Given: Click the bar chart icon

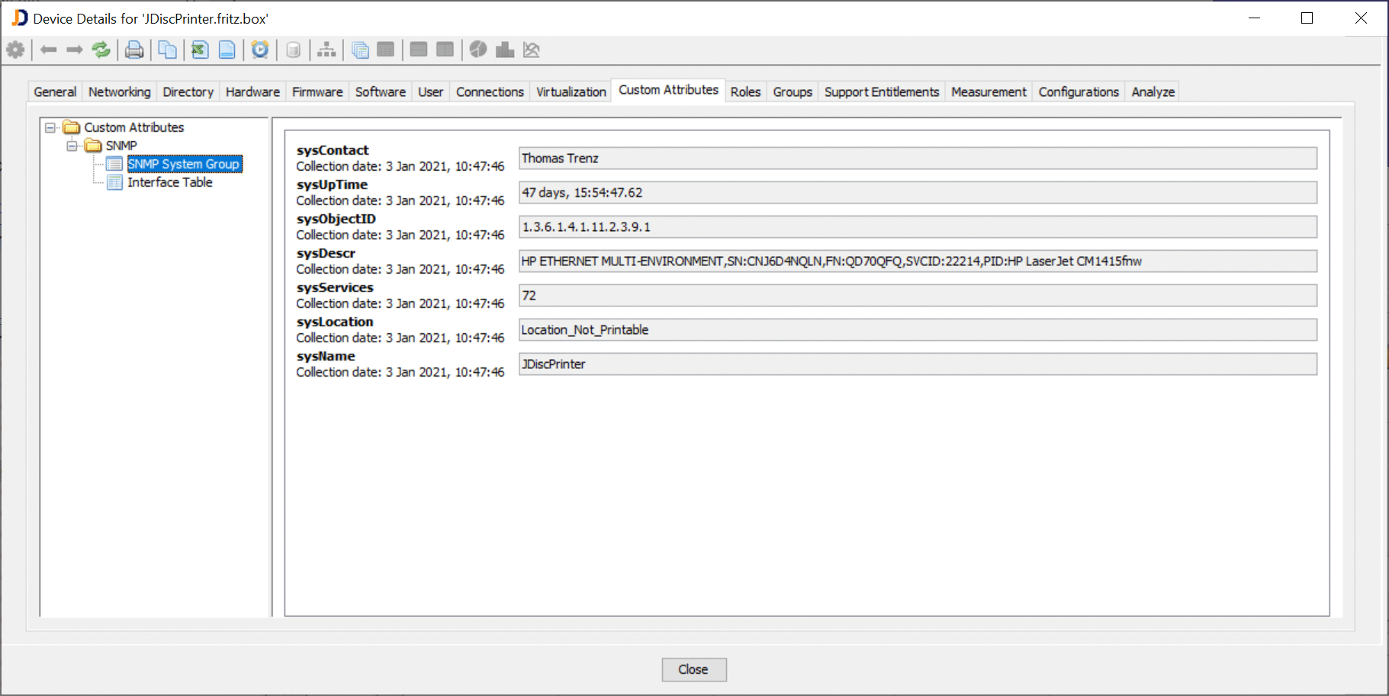Looking at the screenshot, I should coord(504,50).
